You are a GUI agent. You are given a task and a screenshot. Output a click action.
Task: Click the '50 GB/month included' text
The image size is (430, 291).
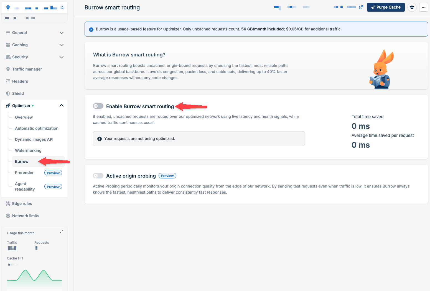(262, 29)
